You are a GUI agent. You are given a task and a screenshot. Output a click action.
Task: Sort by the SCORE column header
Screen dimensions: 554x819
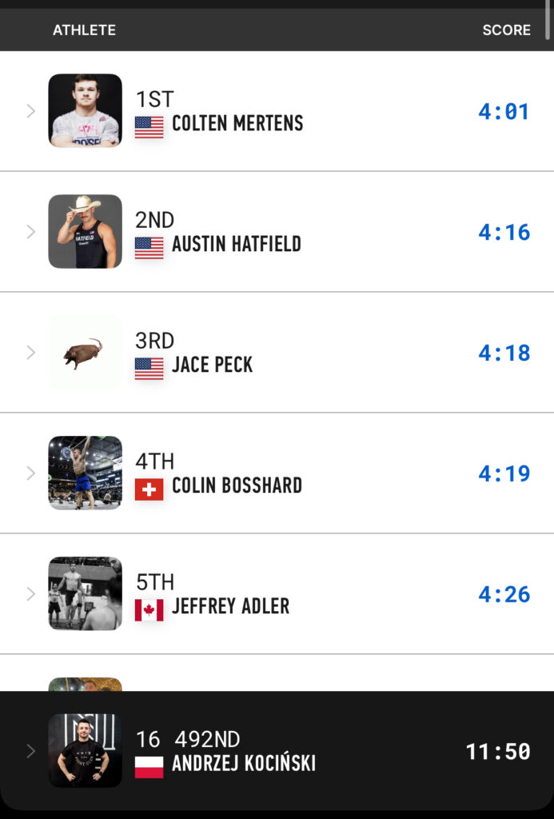click(506, 30)
